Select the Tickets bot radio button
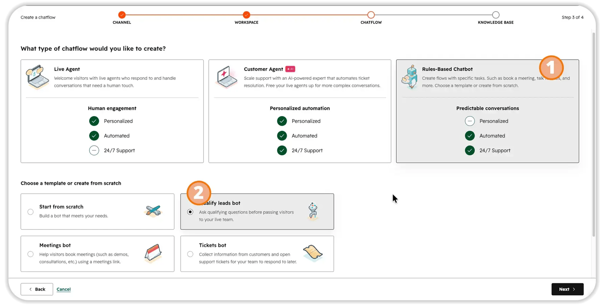The image size is (602, 306). [x=190, y=254]
